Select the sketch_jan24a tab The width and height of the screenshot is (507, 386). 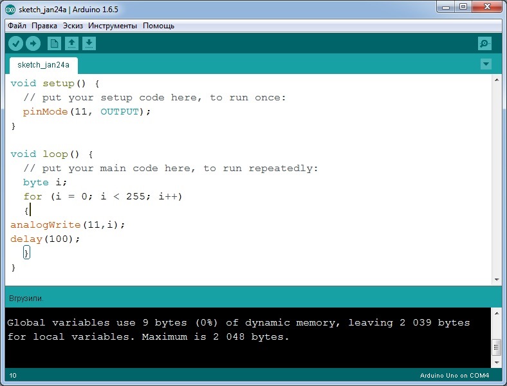point(43,65)
